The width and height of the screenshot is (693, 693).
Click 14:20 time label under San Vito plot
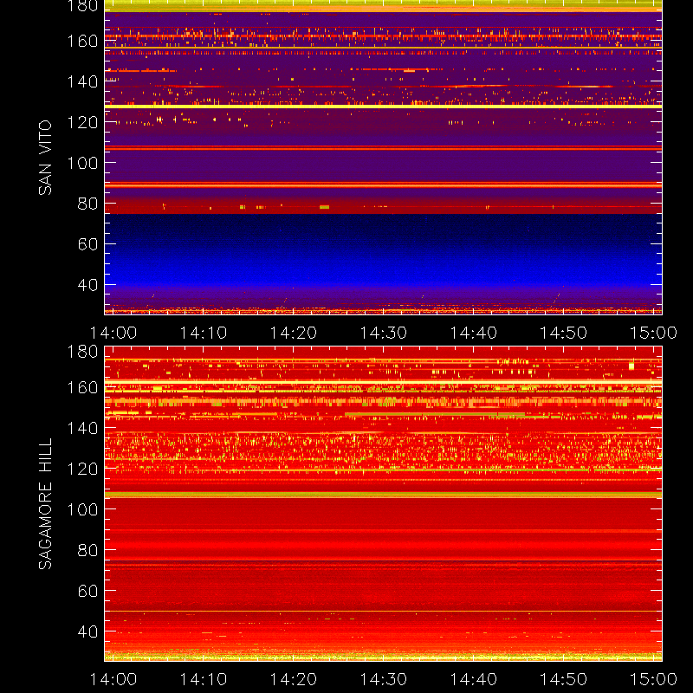(x=294, y=333)
